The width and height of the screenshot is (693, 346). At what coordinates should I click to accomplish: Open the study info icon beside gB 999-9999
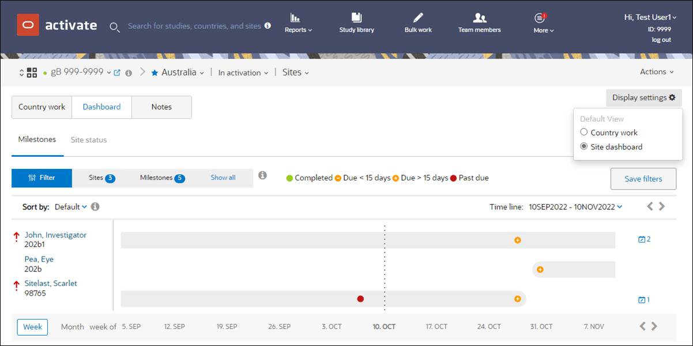pyautogui.click(x=129, y=73)
